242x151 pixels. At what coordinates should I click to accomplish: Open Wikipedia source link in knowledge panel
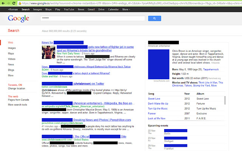pyautogui.click(x=215, y=63)
